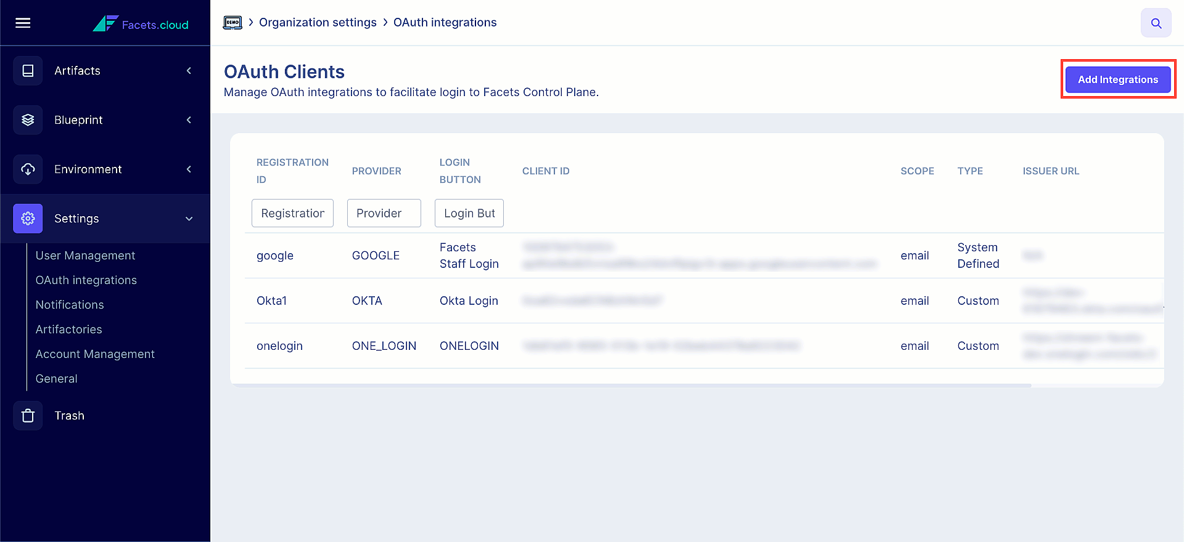Click the table horizontal scrollbar
Viewport: 1184px width, 542px height.
tap(630, 386)
